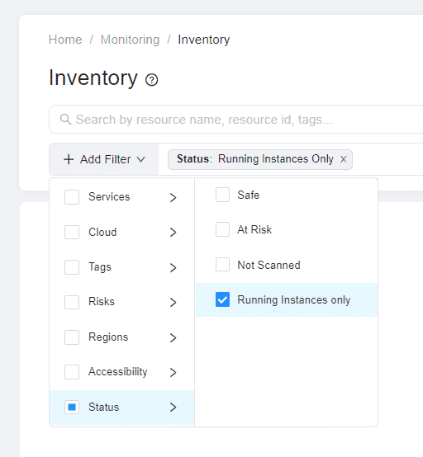
Task: Expand the Regions submenu arrow
Action: [x=173, y=337]
